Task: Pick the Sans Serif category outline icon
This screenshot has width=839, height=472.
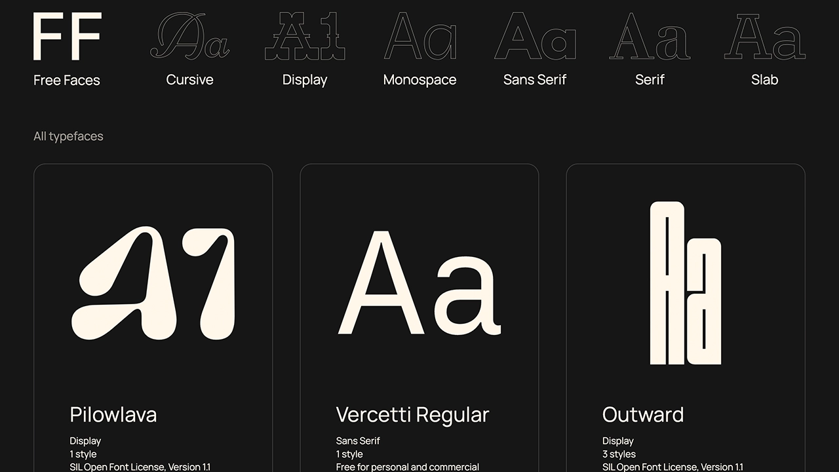Action: pos(535,37)
